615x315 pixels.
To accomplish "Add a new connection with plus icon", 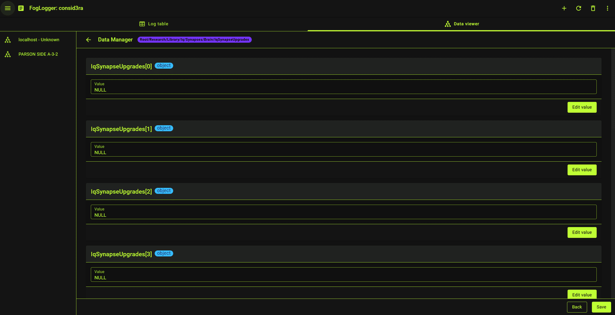I will point(564,8).
